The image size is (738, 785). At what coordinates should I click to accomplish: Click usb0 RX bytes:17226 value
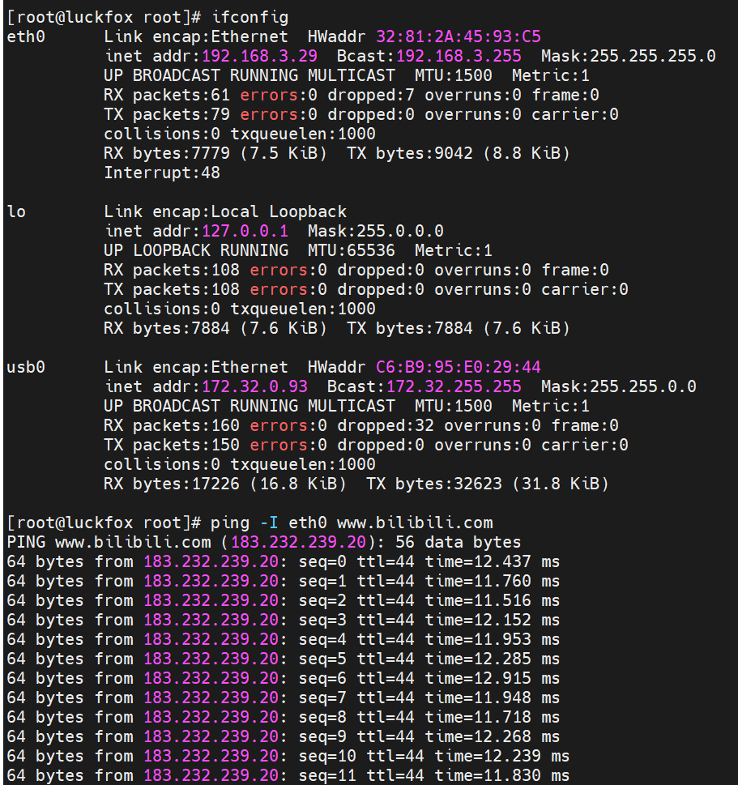(x=171, y=484)
